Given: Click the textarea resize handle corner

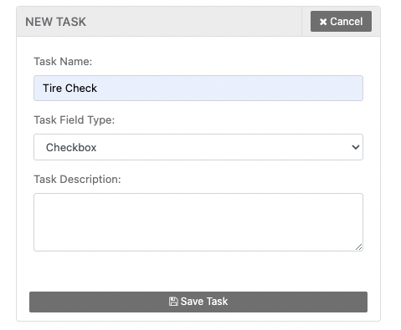Looking at the screenshot, I should (359, 247).
